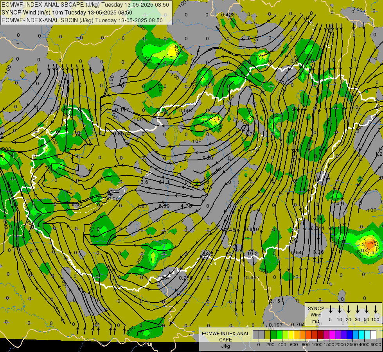Click the 6000 tick label on CAPE scale
Screen dimensions: 383x352
point(376,345)
